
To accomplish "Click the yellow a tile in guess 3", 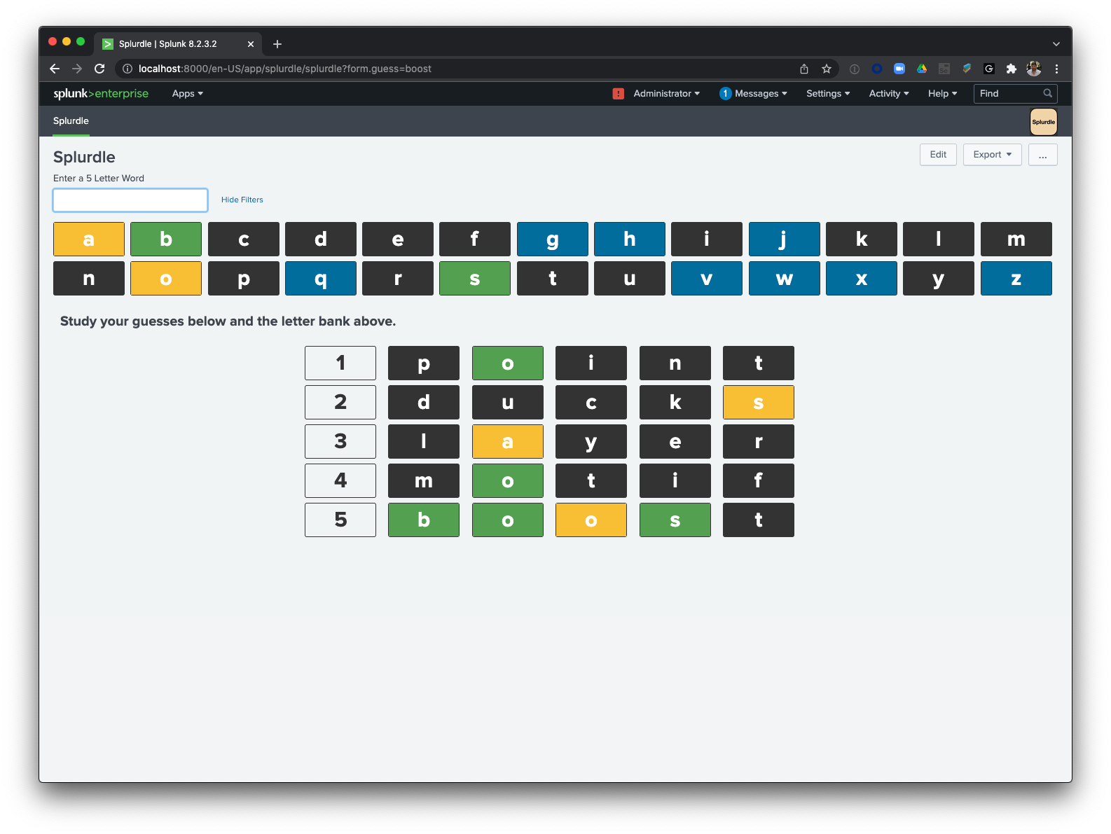I will 508,442.
